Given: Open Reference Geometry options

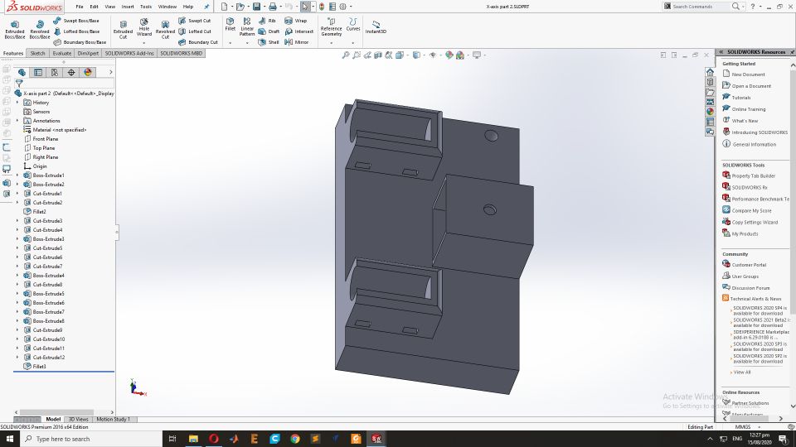Looking at the screenshot, I should click(331, 27).
